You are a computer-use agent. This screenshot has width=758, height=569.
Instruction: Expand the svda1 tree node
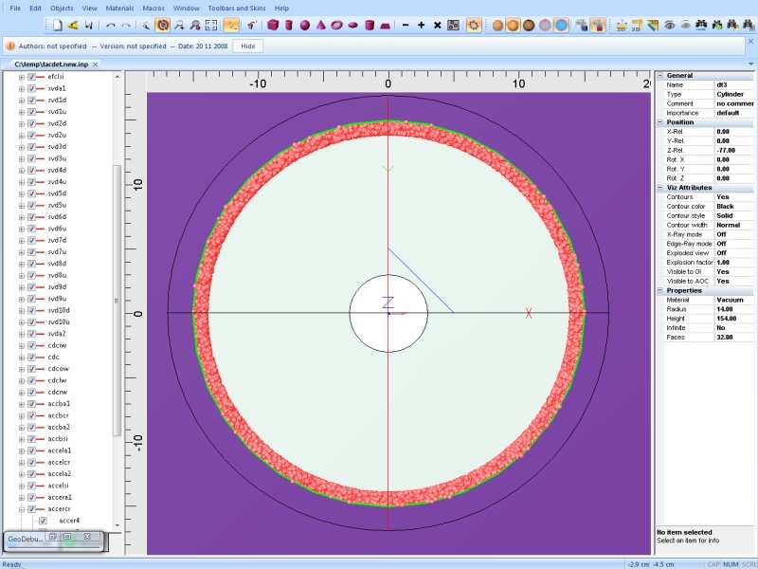pyautogui.click(x=21, y=88)
